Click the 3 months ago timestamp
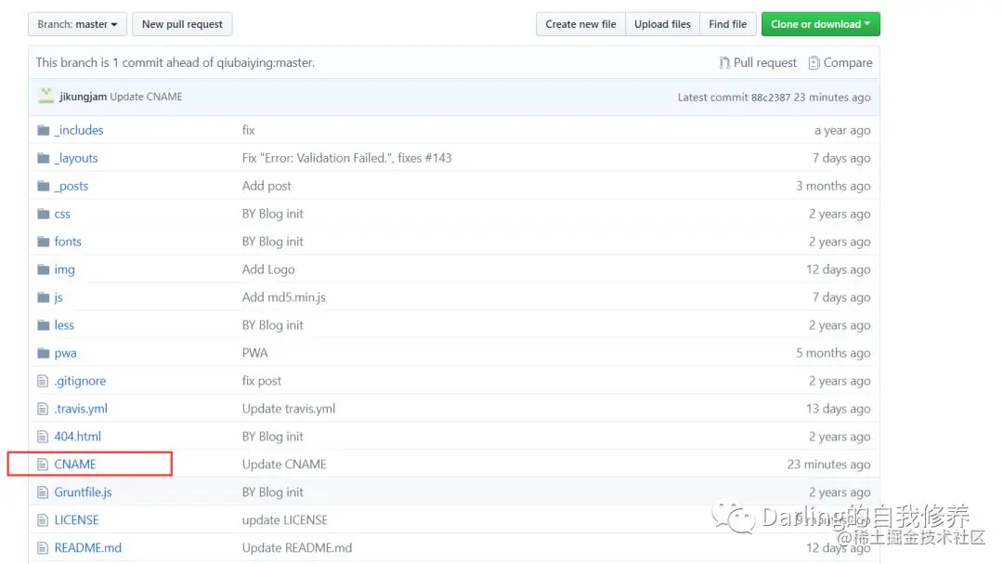This screenshot has height=564, width=1003. (833, 186)
